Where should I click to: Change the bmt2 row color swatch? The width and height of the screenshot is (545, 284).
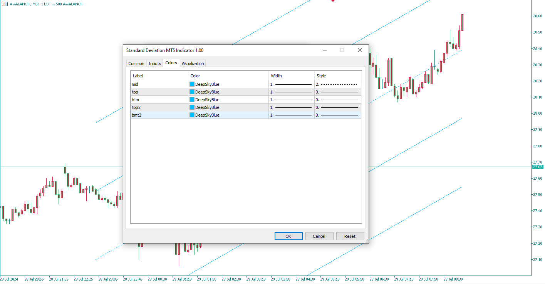pyautogui.click(x=192, y=115)
